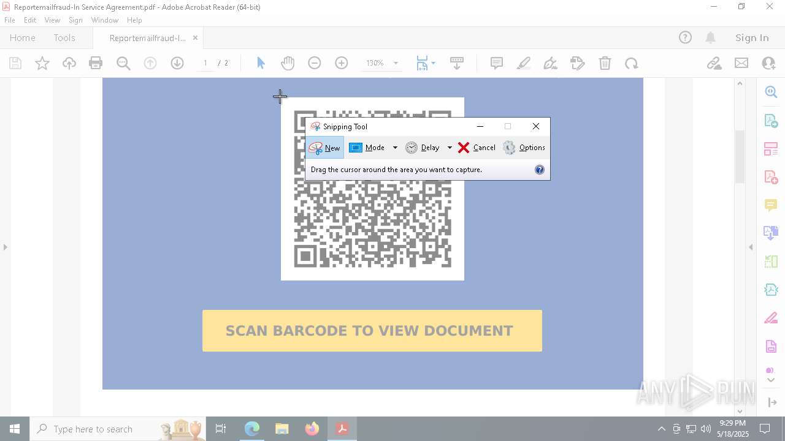The width and height of the screenshot is (785, 441).
Task: Switch to the Tools tab
Action: click(x=64, y=37)
